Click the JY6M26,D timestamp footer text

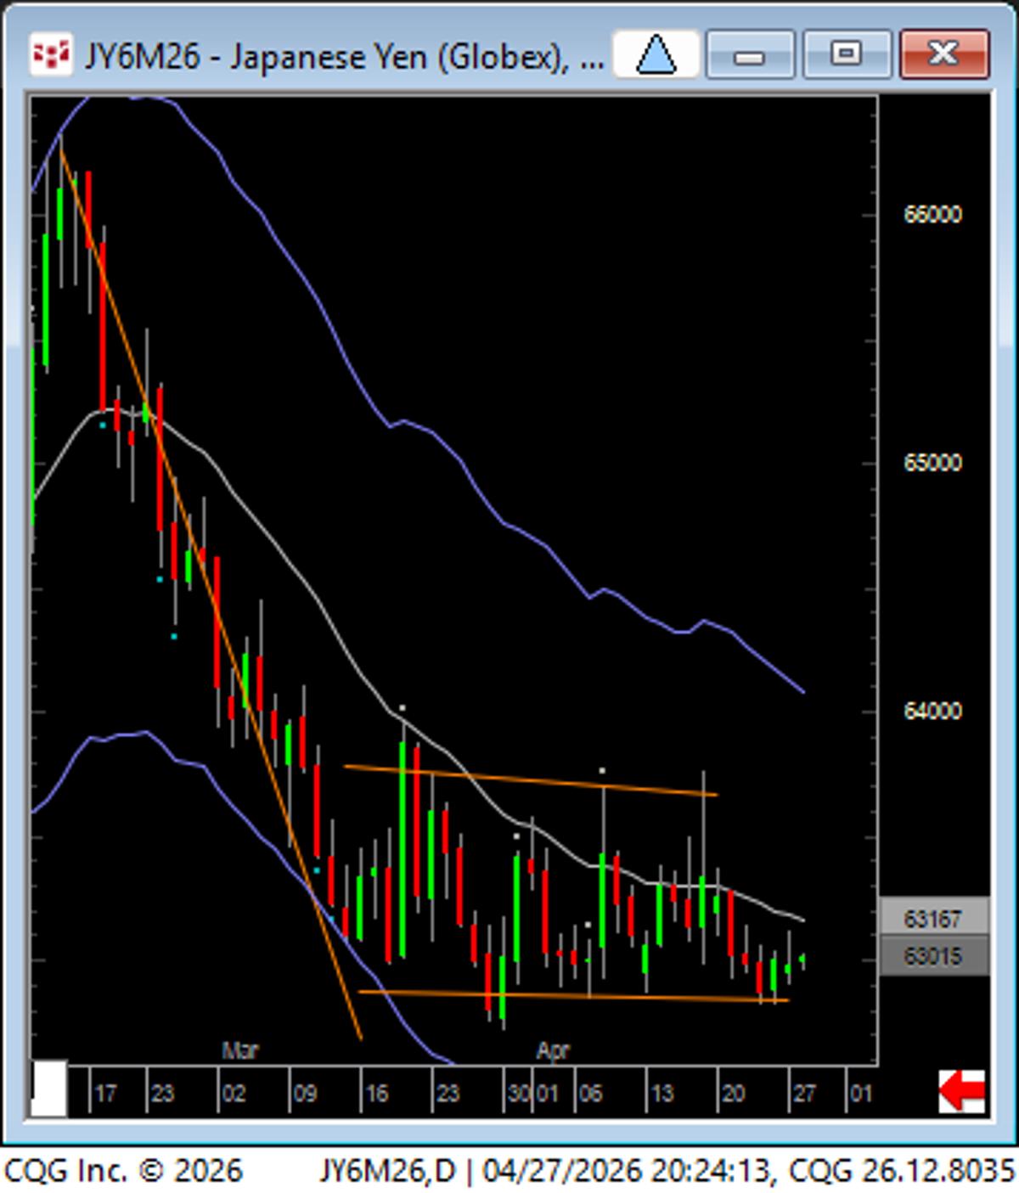coord(667,1171)
